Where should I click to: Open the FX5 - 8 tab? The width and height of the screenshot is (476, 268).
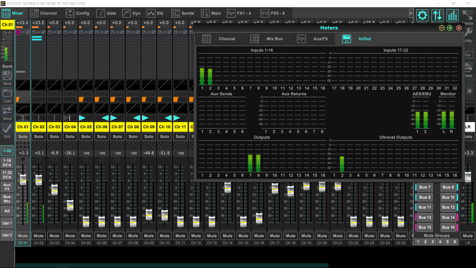273,13
